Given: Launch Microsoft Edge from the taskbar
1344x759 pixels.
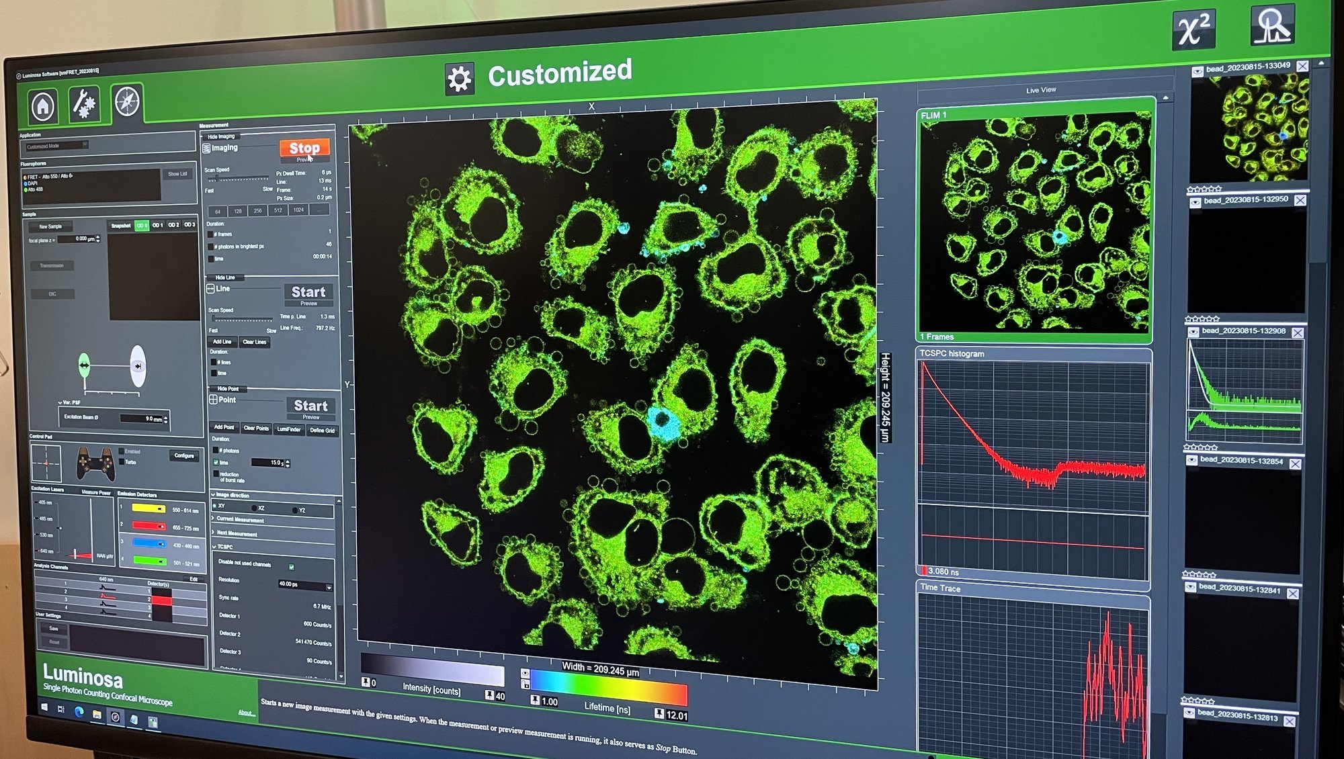Looking at the screenshot, I should click(79, 712).
